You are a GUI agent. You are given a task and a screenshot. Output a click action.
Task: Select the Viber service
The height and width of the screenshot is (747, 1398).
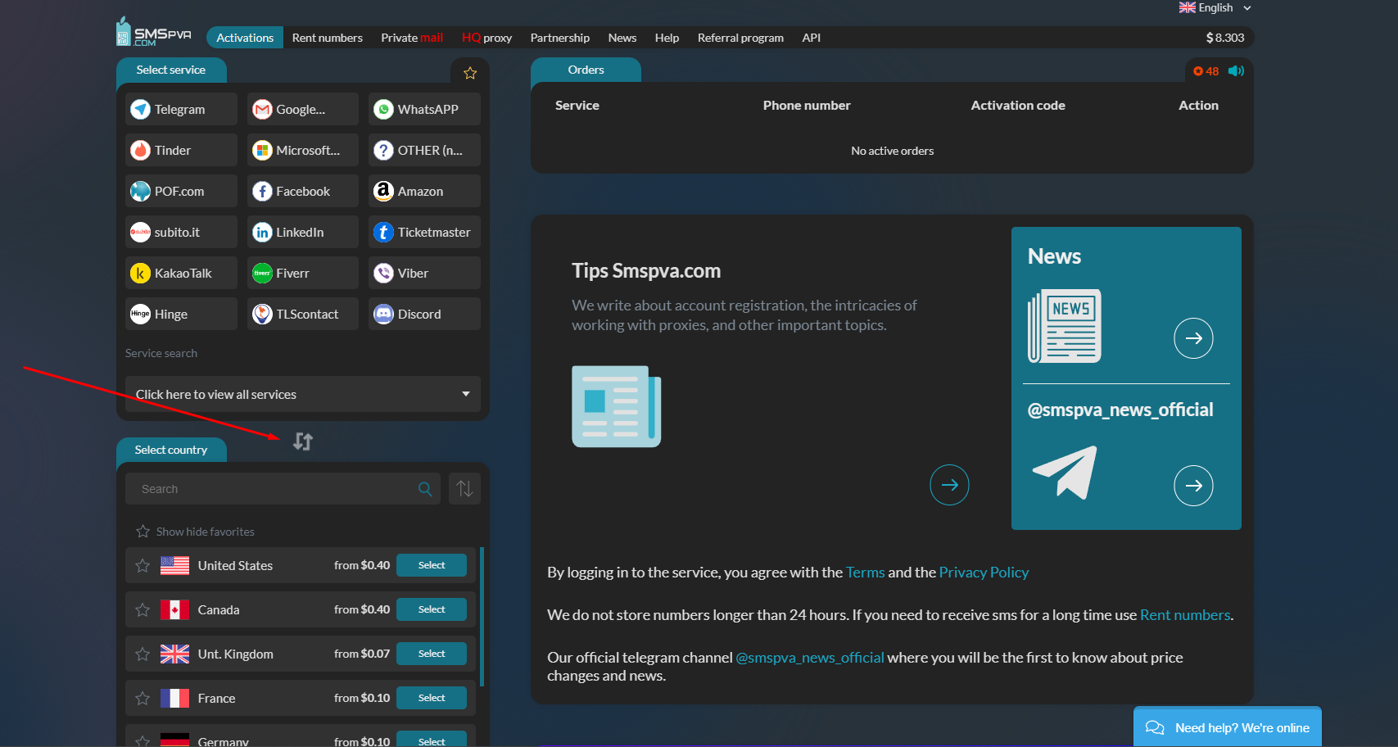424,273
